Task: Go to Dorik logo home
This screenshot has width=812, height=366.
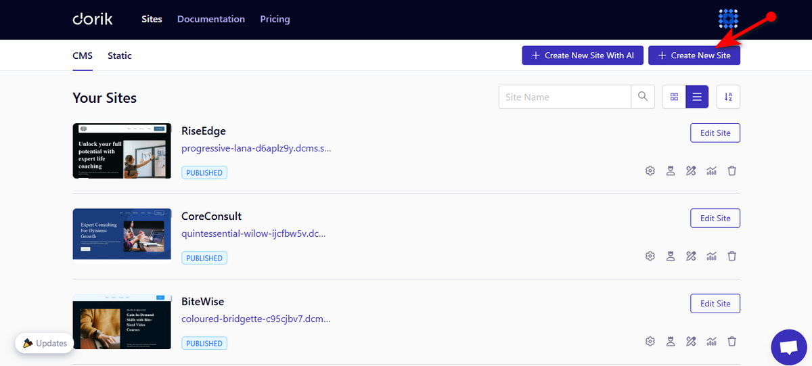Action: (93, 19)
